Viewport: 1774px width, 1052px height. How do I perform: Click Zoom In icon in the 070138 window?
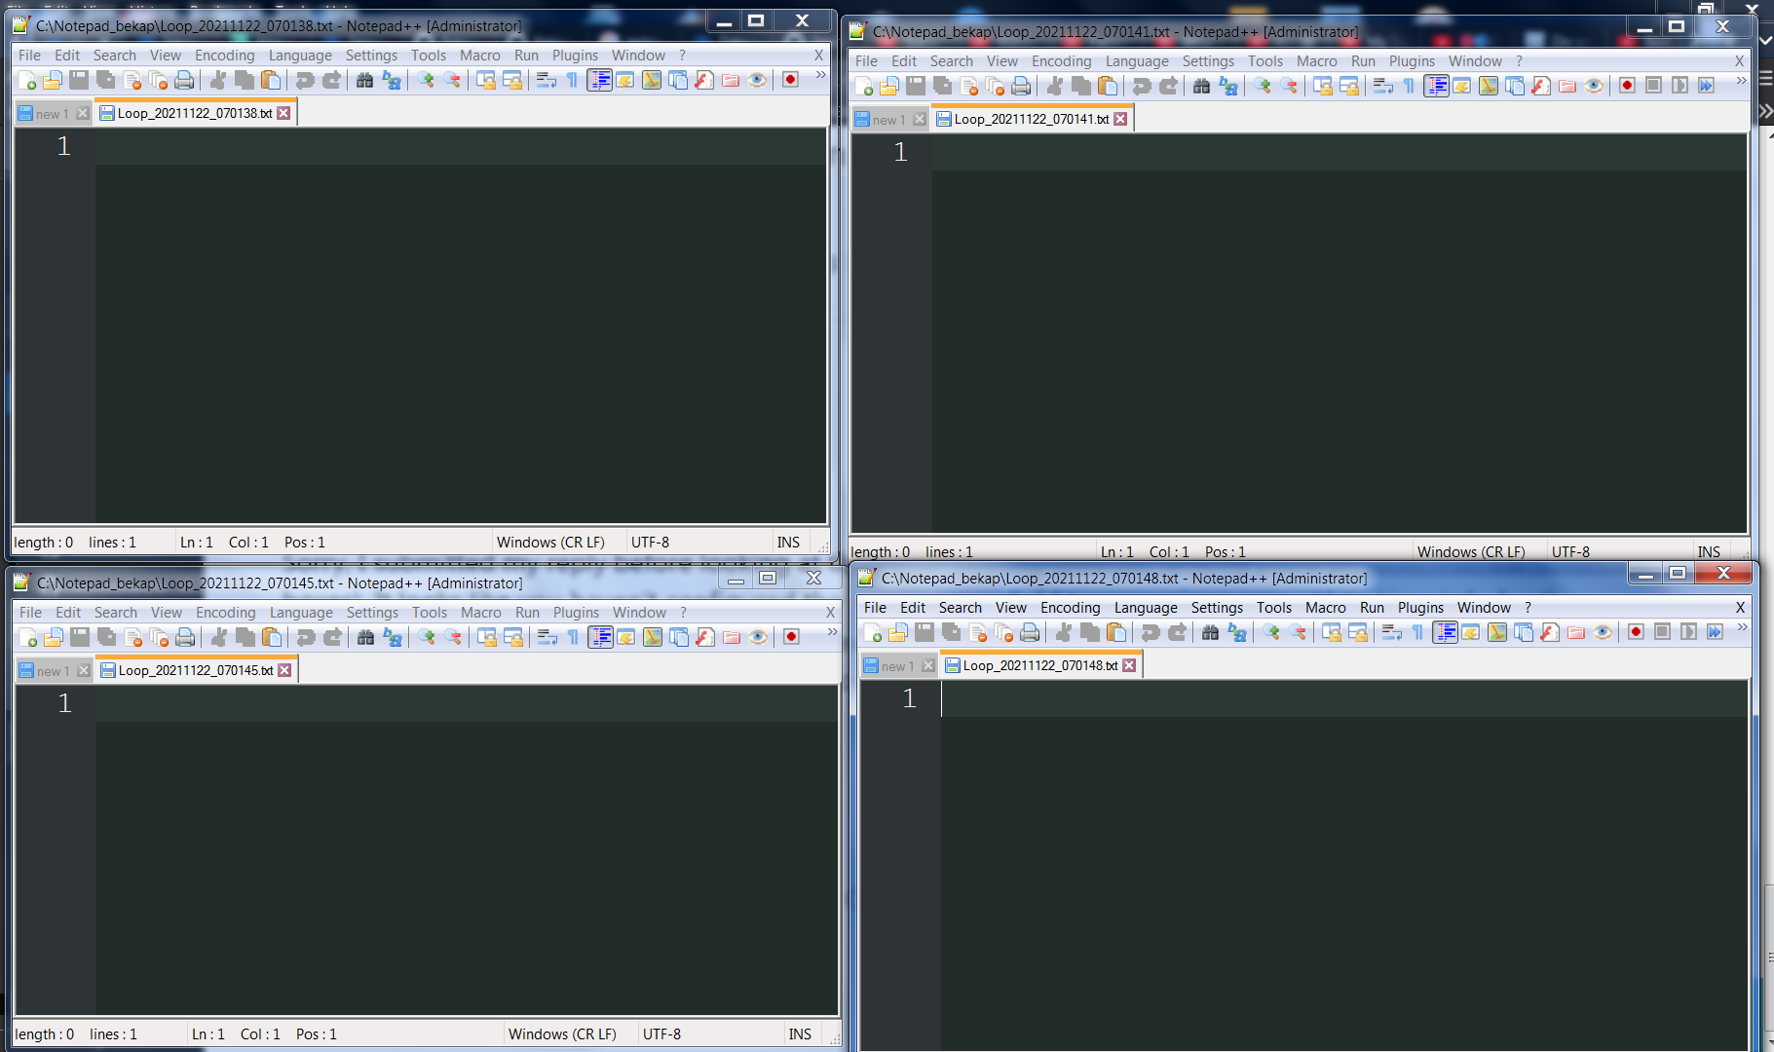click(x=426, y=80)
